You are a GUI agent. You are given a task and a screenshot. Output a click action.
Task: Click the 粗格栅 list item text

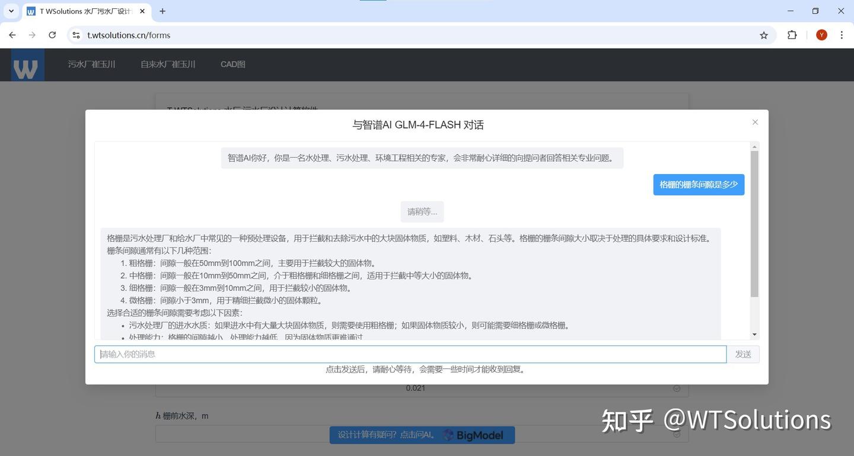coord(253,263)
